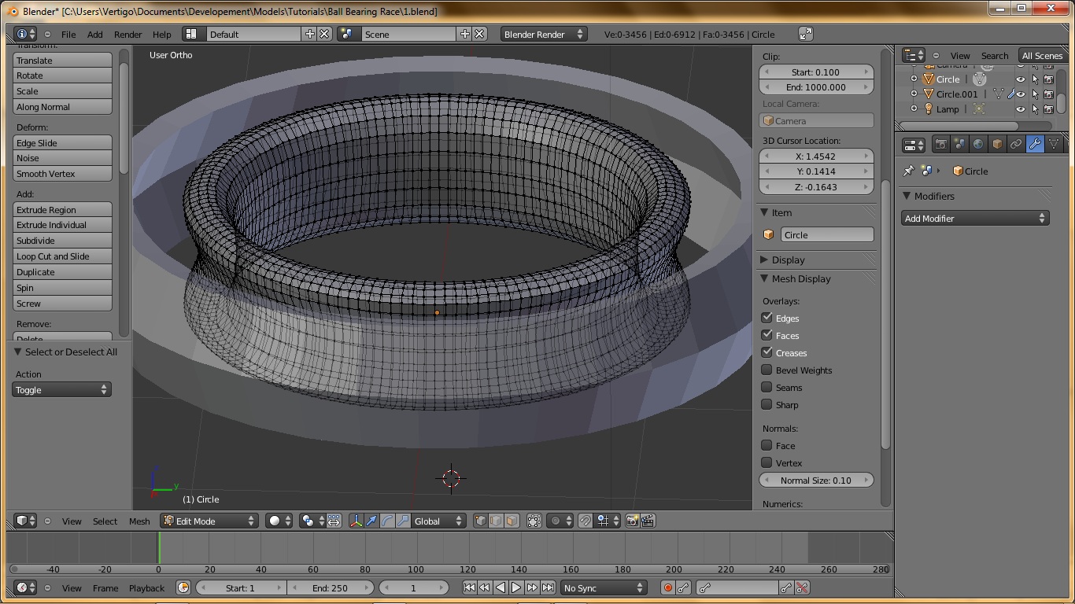The width and height of the screenshot is (1075, 604).
Task: Open the All Scenes outliner dropdown
Action: click(x=1042, y=55)
